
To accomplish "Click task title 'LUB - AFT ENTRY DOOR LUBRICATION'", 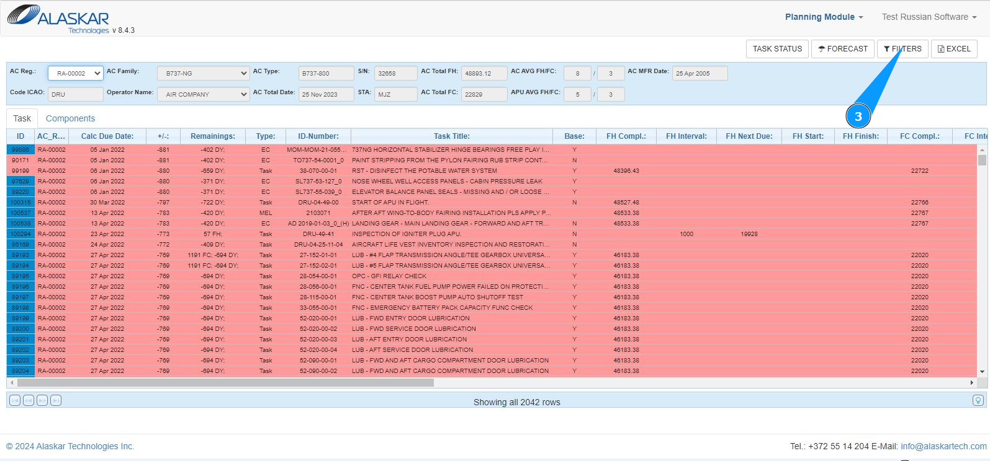I will (x=410, y=340).
